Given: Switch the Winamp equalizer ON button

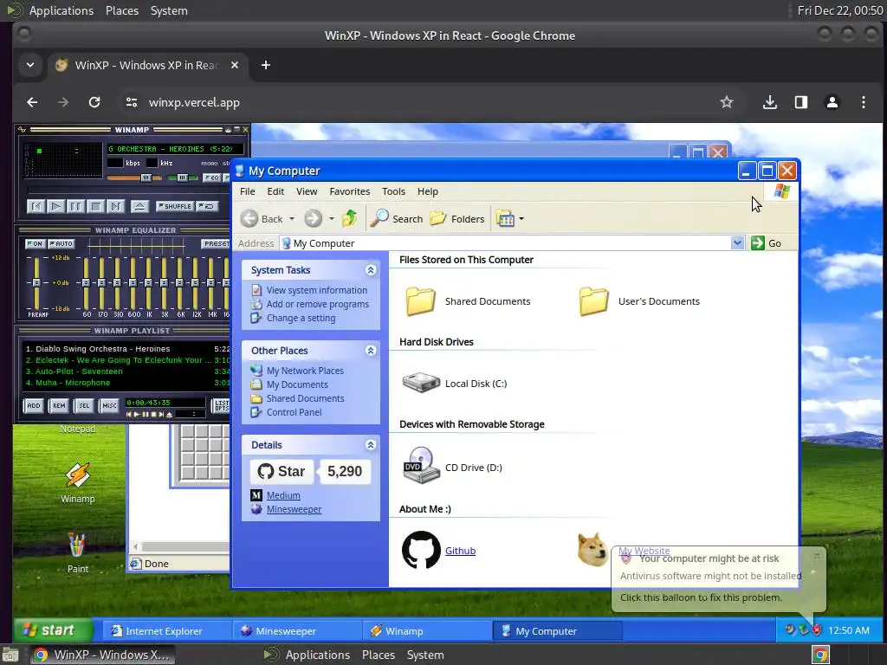Looking at the screenshot, I should 35,243.
